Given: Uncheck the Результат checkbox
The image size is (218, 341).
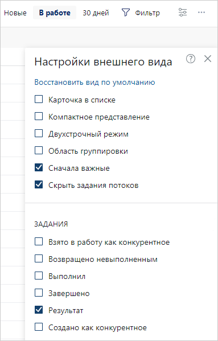Looking at the screenshot, I should coord(39,310).
